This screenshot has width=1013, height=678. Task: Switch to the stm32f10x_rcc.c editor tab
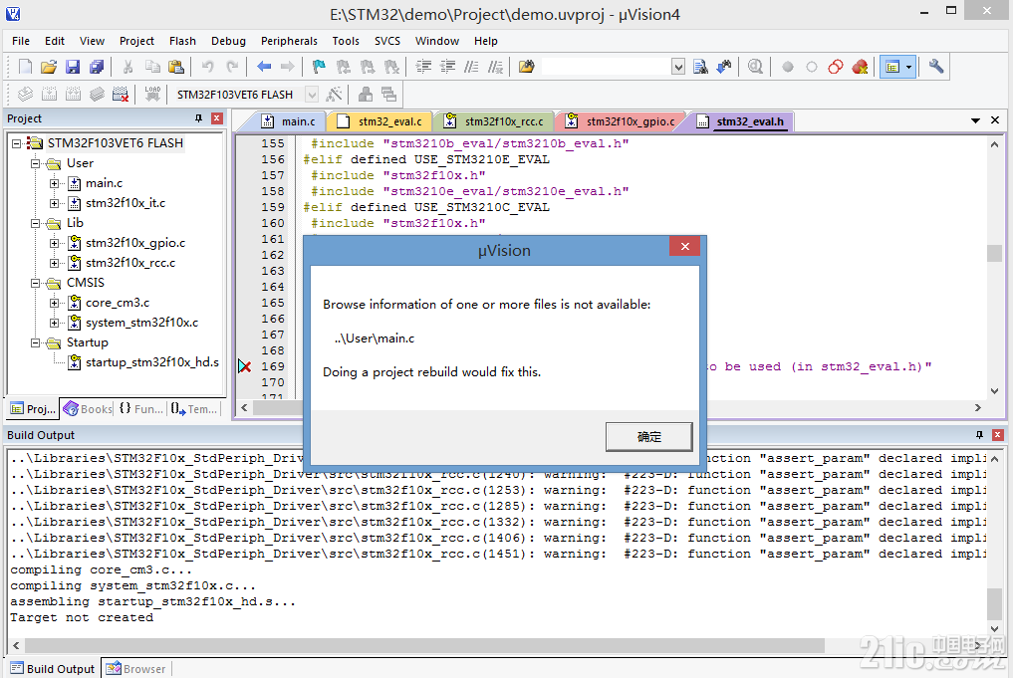click(x=495, y=121)
